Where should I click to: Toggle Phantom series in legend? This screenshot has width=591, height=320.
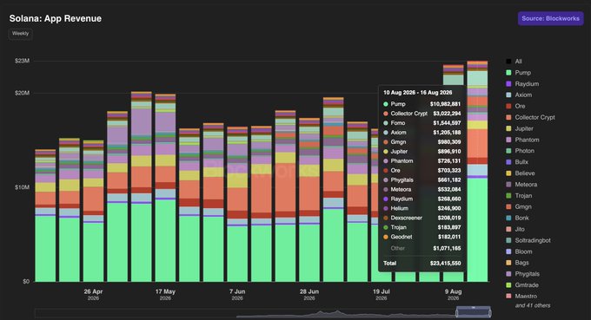522,140
